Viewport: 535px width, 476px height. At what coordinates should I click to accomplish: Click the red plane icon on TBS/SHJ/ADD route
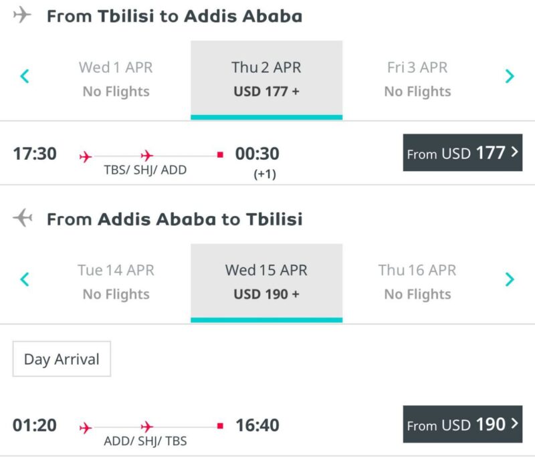[x=86, y=156]
